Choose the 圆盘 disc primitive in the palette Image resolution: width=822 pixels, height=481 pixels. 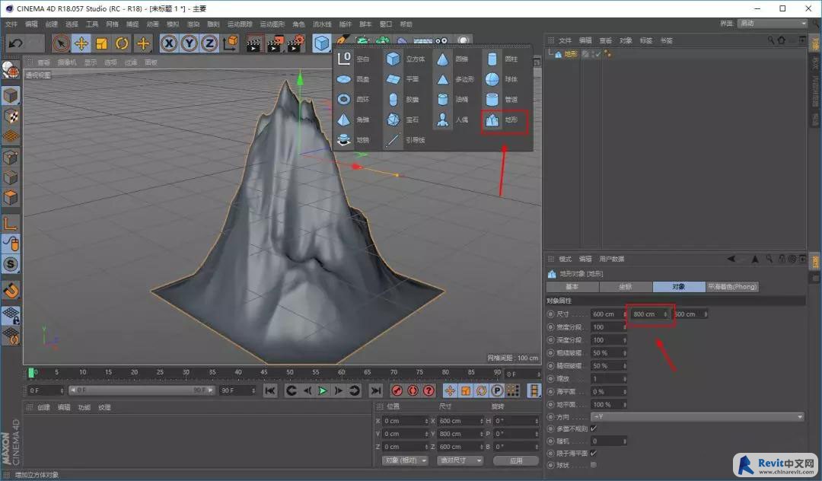click(x=353, y=79)
